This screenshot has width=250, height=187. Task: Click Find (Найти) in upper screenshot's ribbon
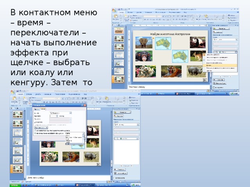(232, 16)
